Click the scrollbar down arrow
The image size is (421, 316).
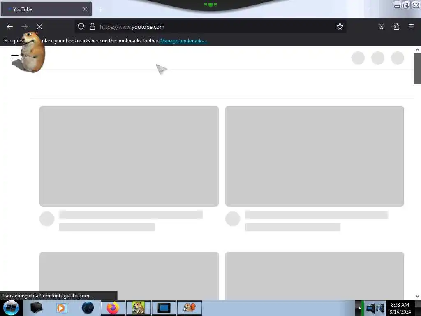pos(417,296)
